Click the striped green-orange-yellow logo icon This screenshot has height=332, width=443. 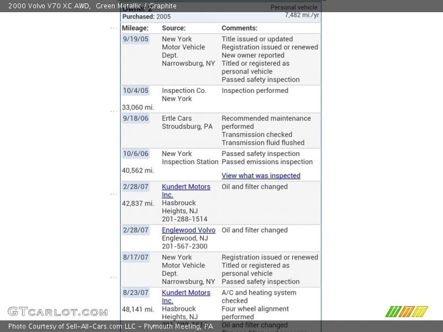point(407,312)
